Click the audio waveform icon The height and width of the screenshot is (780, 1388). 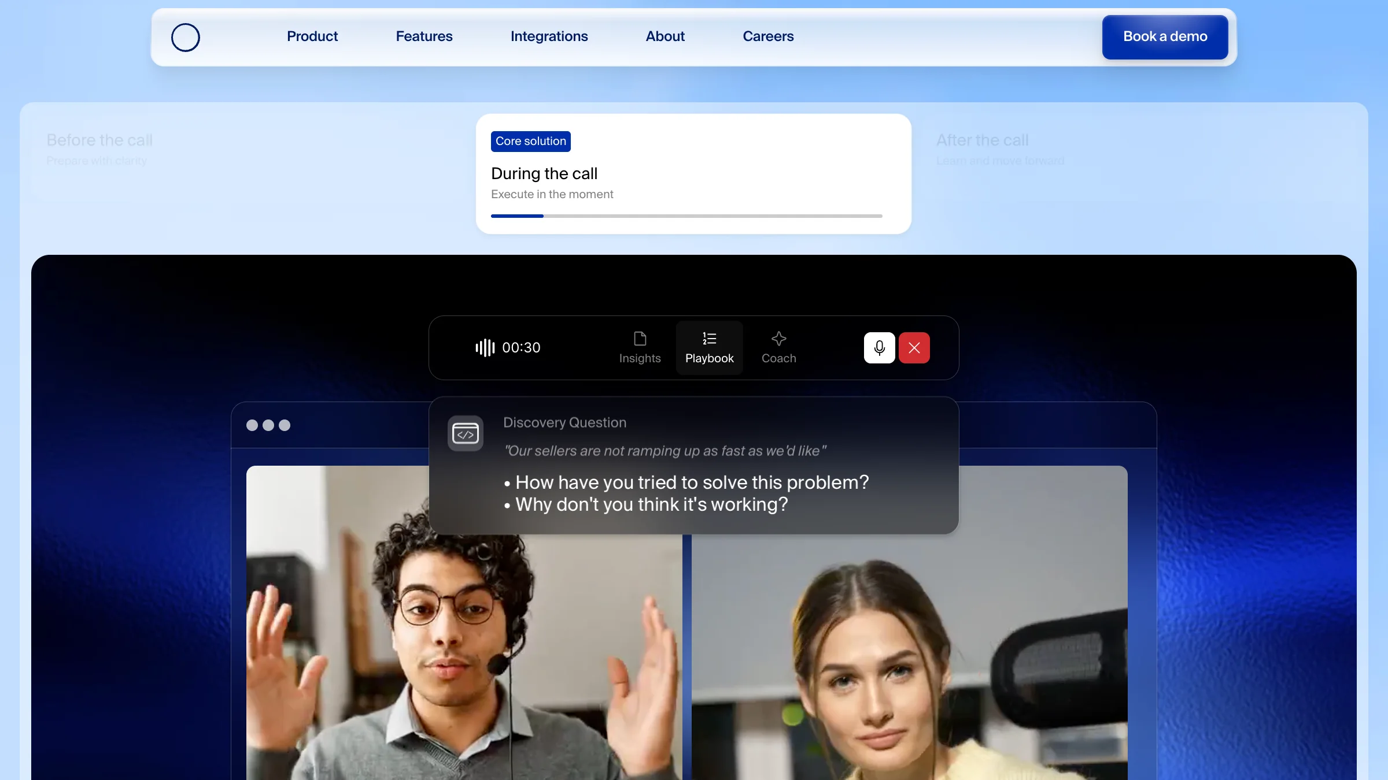485,347
